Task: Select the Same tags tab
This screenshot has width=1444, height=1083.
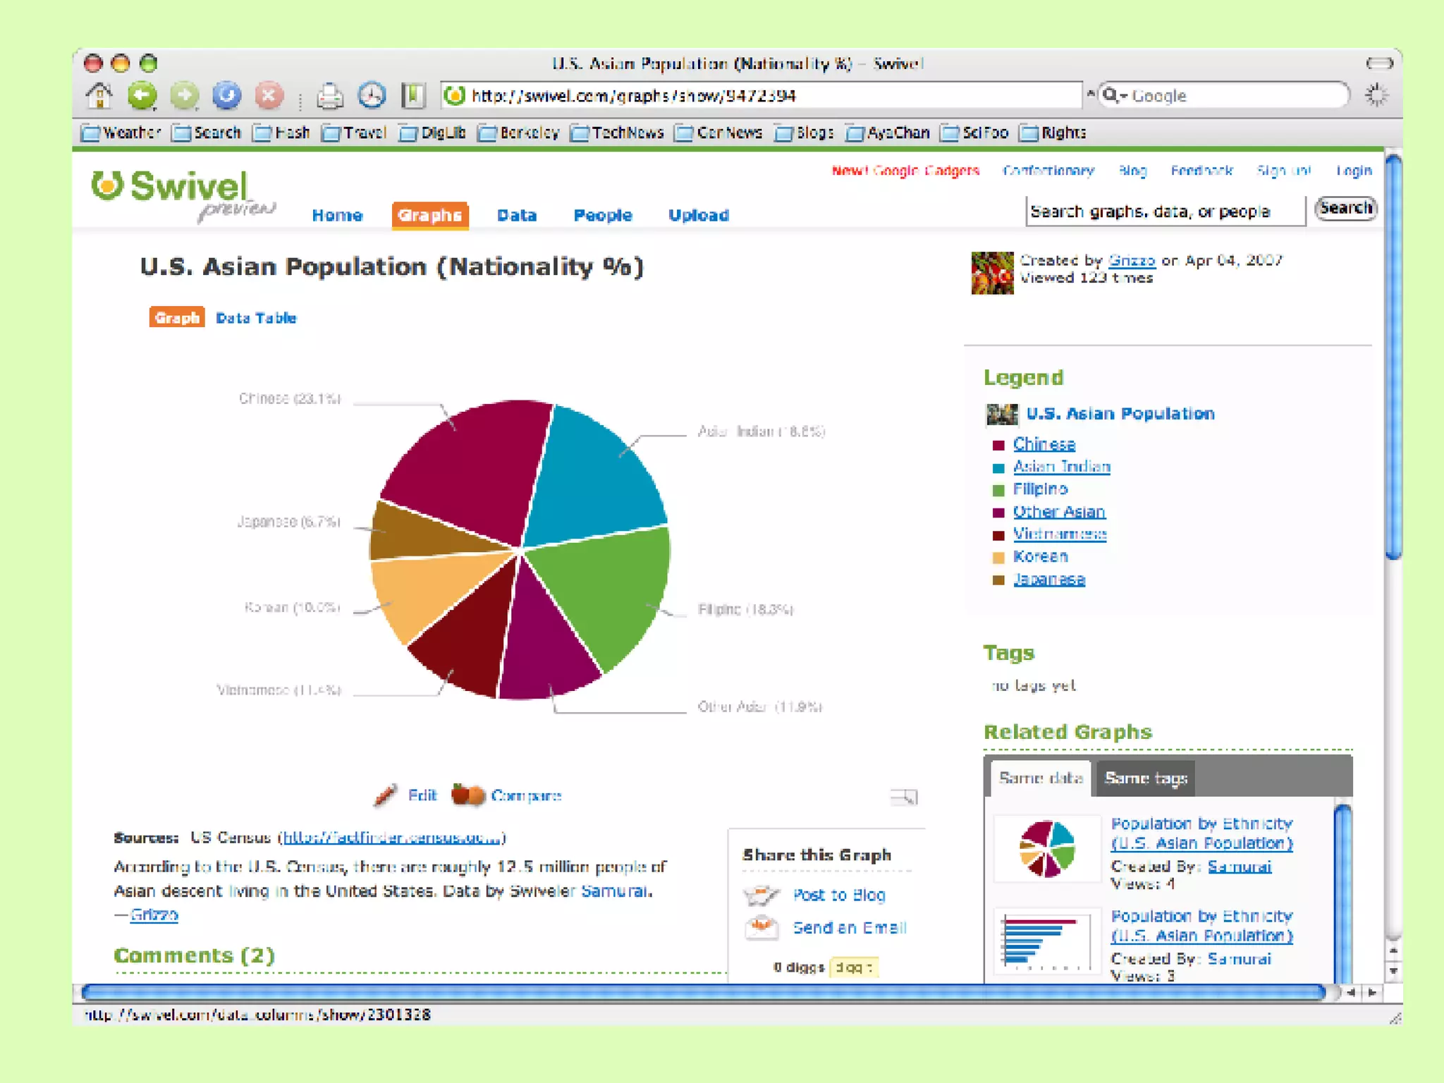Action: tap(1145, 778)
